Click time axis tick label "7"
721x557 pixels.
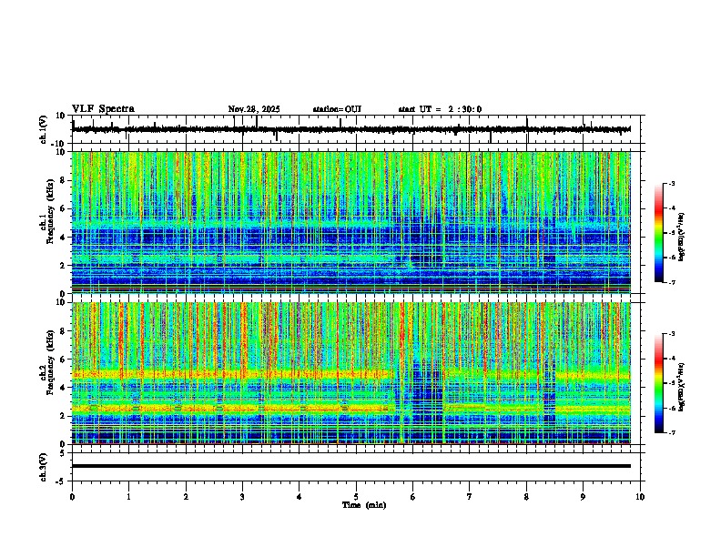470,497
